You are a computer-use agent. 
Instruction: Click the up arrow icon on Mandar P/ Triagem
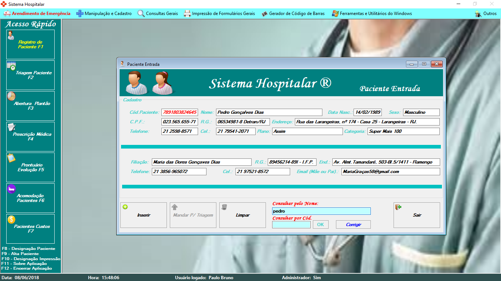coord(175,207)
